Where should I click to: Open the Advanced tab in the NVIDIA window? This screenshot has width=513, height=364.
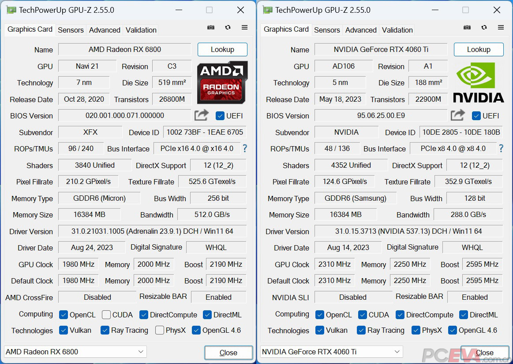[x=360, y=30]
